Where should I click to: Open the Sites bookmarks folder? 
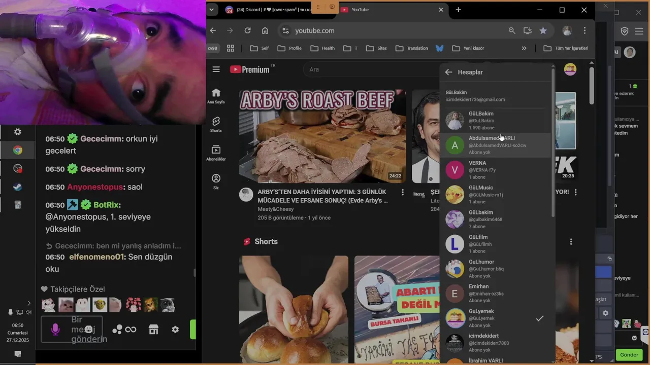pos(376,48)
